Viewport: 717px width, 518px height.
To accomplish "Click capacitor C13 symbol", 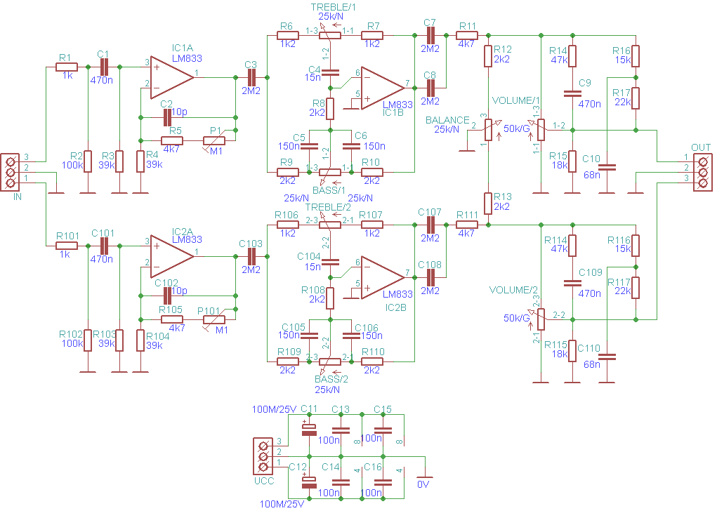I will tap(341, 430).
